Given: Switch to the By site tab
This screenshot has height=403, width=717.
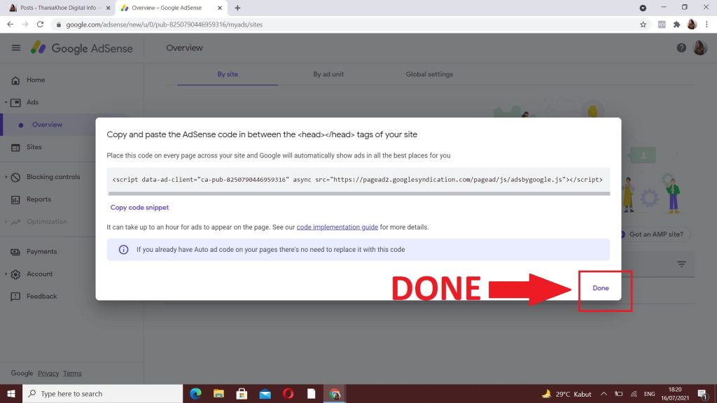Looking at the screenshot, I should (228, 74).
